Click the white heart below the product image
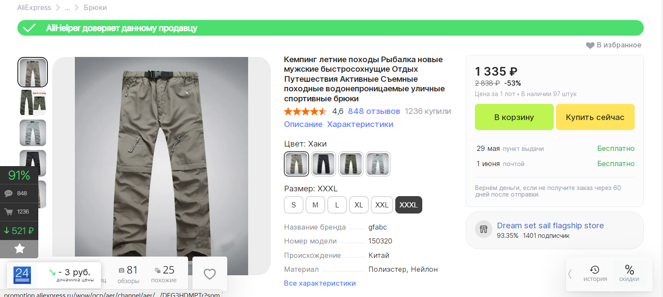This screenshot has height=297, width=663. pyautogui.click(x=210, y=274)
